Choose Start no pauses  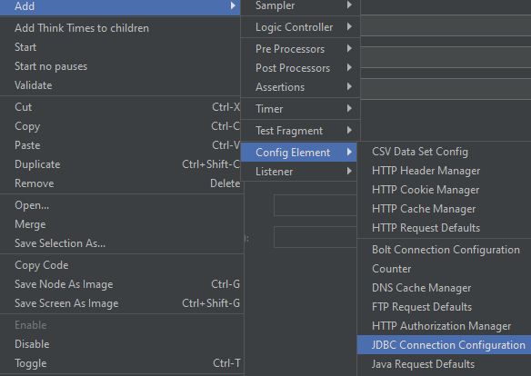(x=120, y=66)
